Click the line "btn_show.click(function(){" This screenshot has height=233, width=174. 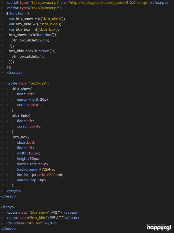tap(33, 35)
